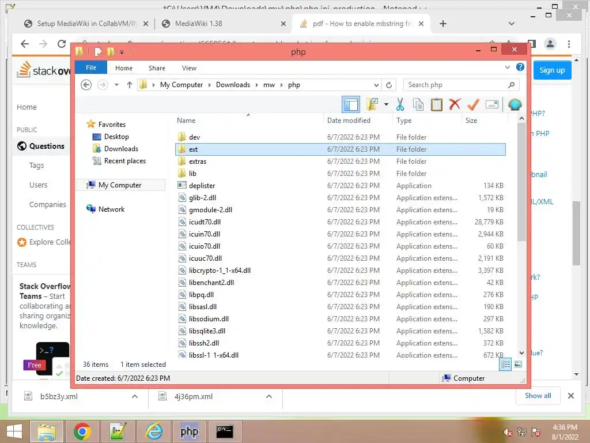Go back in Explorer navigation
Viewport: 590px width, 443px height.
click(86, 85)
